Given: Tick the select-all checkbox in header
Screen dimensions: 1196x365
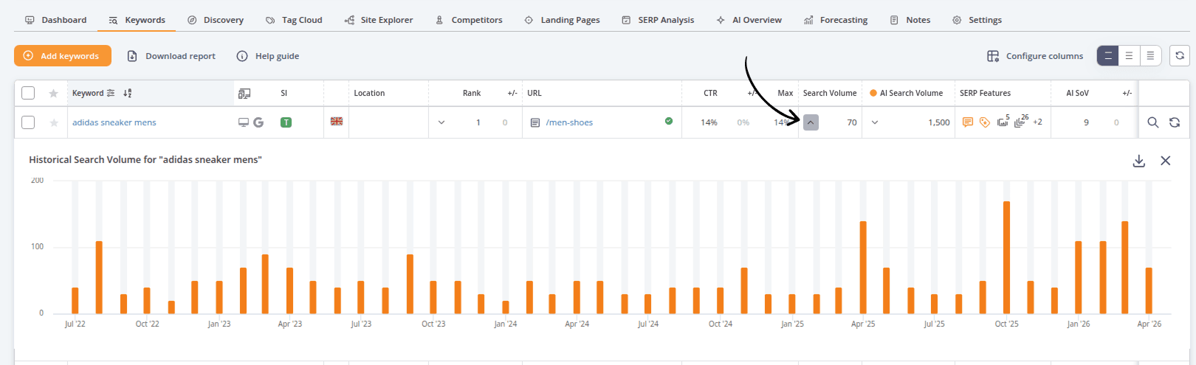Looking at the screenshot, I should [28, 93].
